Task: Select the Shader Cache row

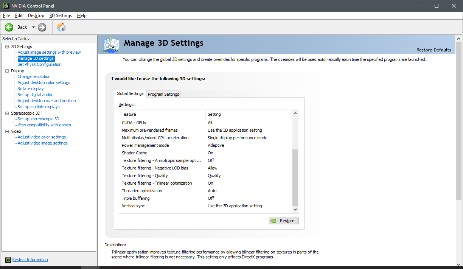Action: [206, 153]
